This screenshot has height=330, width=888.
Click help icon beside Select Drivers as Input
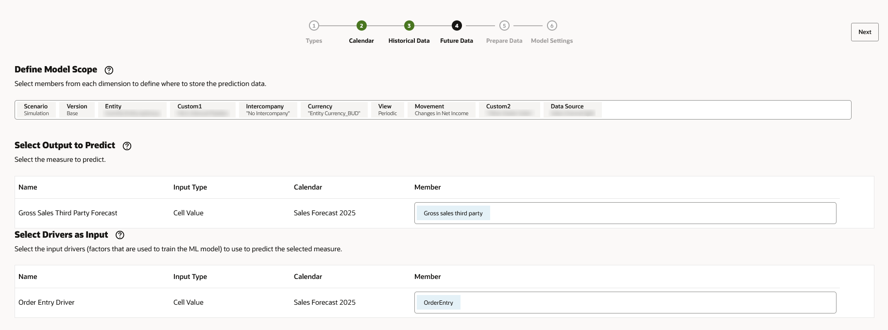[120, 235]
